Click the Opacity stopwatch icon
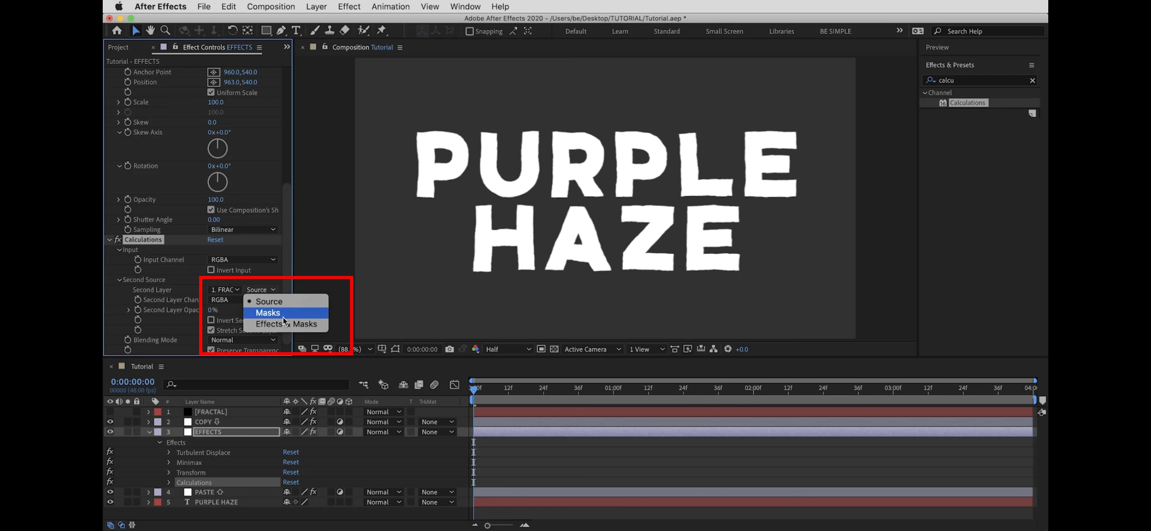The width and height of the screenshot is (1151, 531). point(128,200)
